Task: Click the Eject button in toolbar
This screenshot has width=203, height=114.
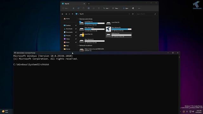Action: tap(126, 8)
